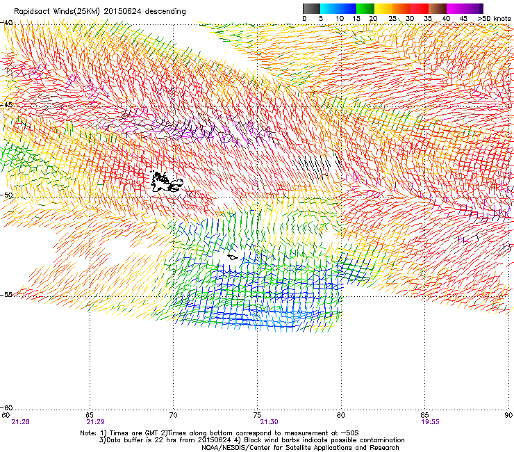Click the '-50' latitude label
The width and height of the screenshot is (514, 452).
(x=6, y=195)
